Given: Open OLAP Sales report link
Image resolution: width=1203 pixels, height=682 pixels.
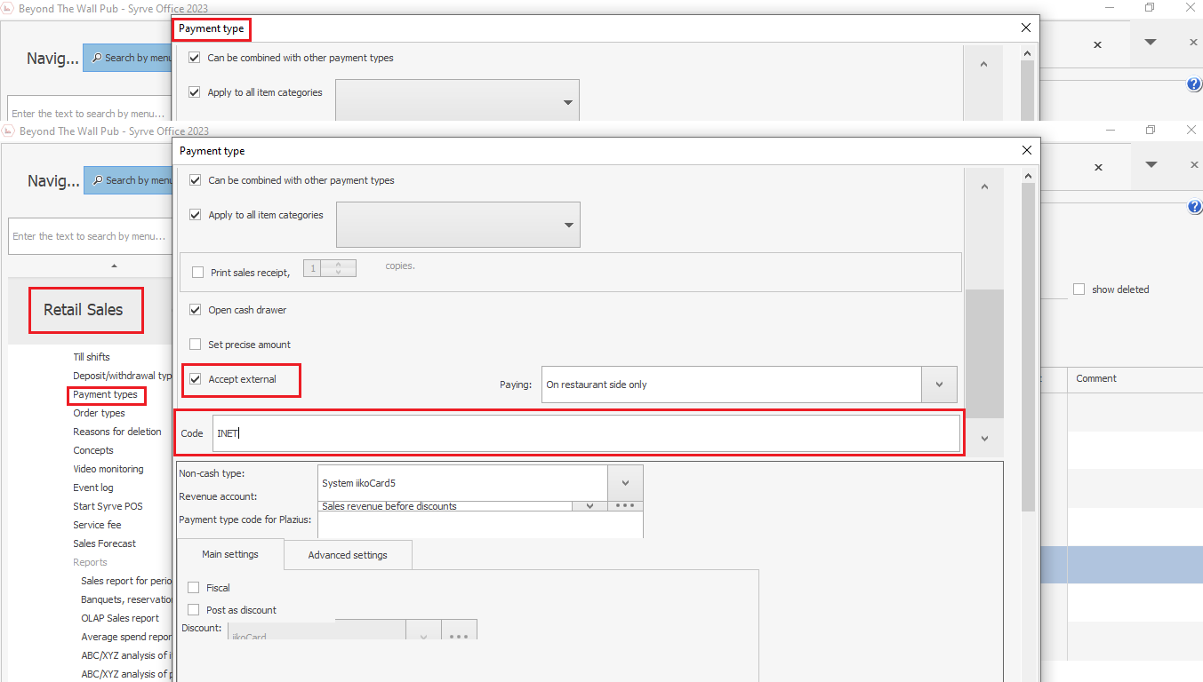Looking at the screenshot, I should point(120,618).
